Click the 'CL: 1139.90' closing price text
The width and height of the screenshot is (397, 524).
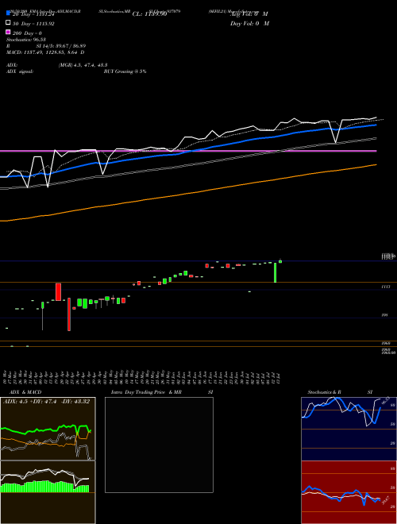[149, 14]
